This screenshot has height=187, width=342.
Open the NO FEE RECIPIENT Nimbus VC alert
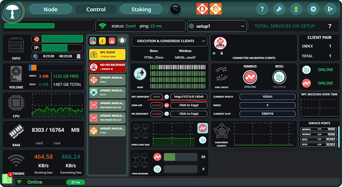[107, 67]
